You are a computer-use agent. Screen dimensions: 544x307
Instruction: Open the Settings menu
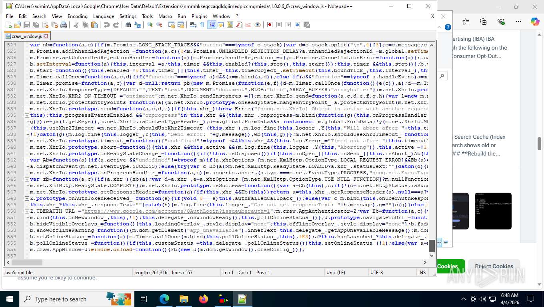click(x=128, y=16)
